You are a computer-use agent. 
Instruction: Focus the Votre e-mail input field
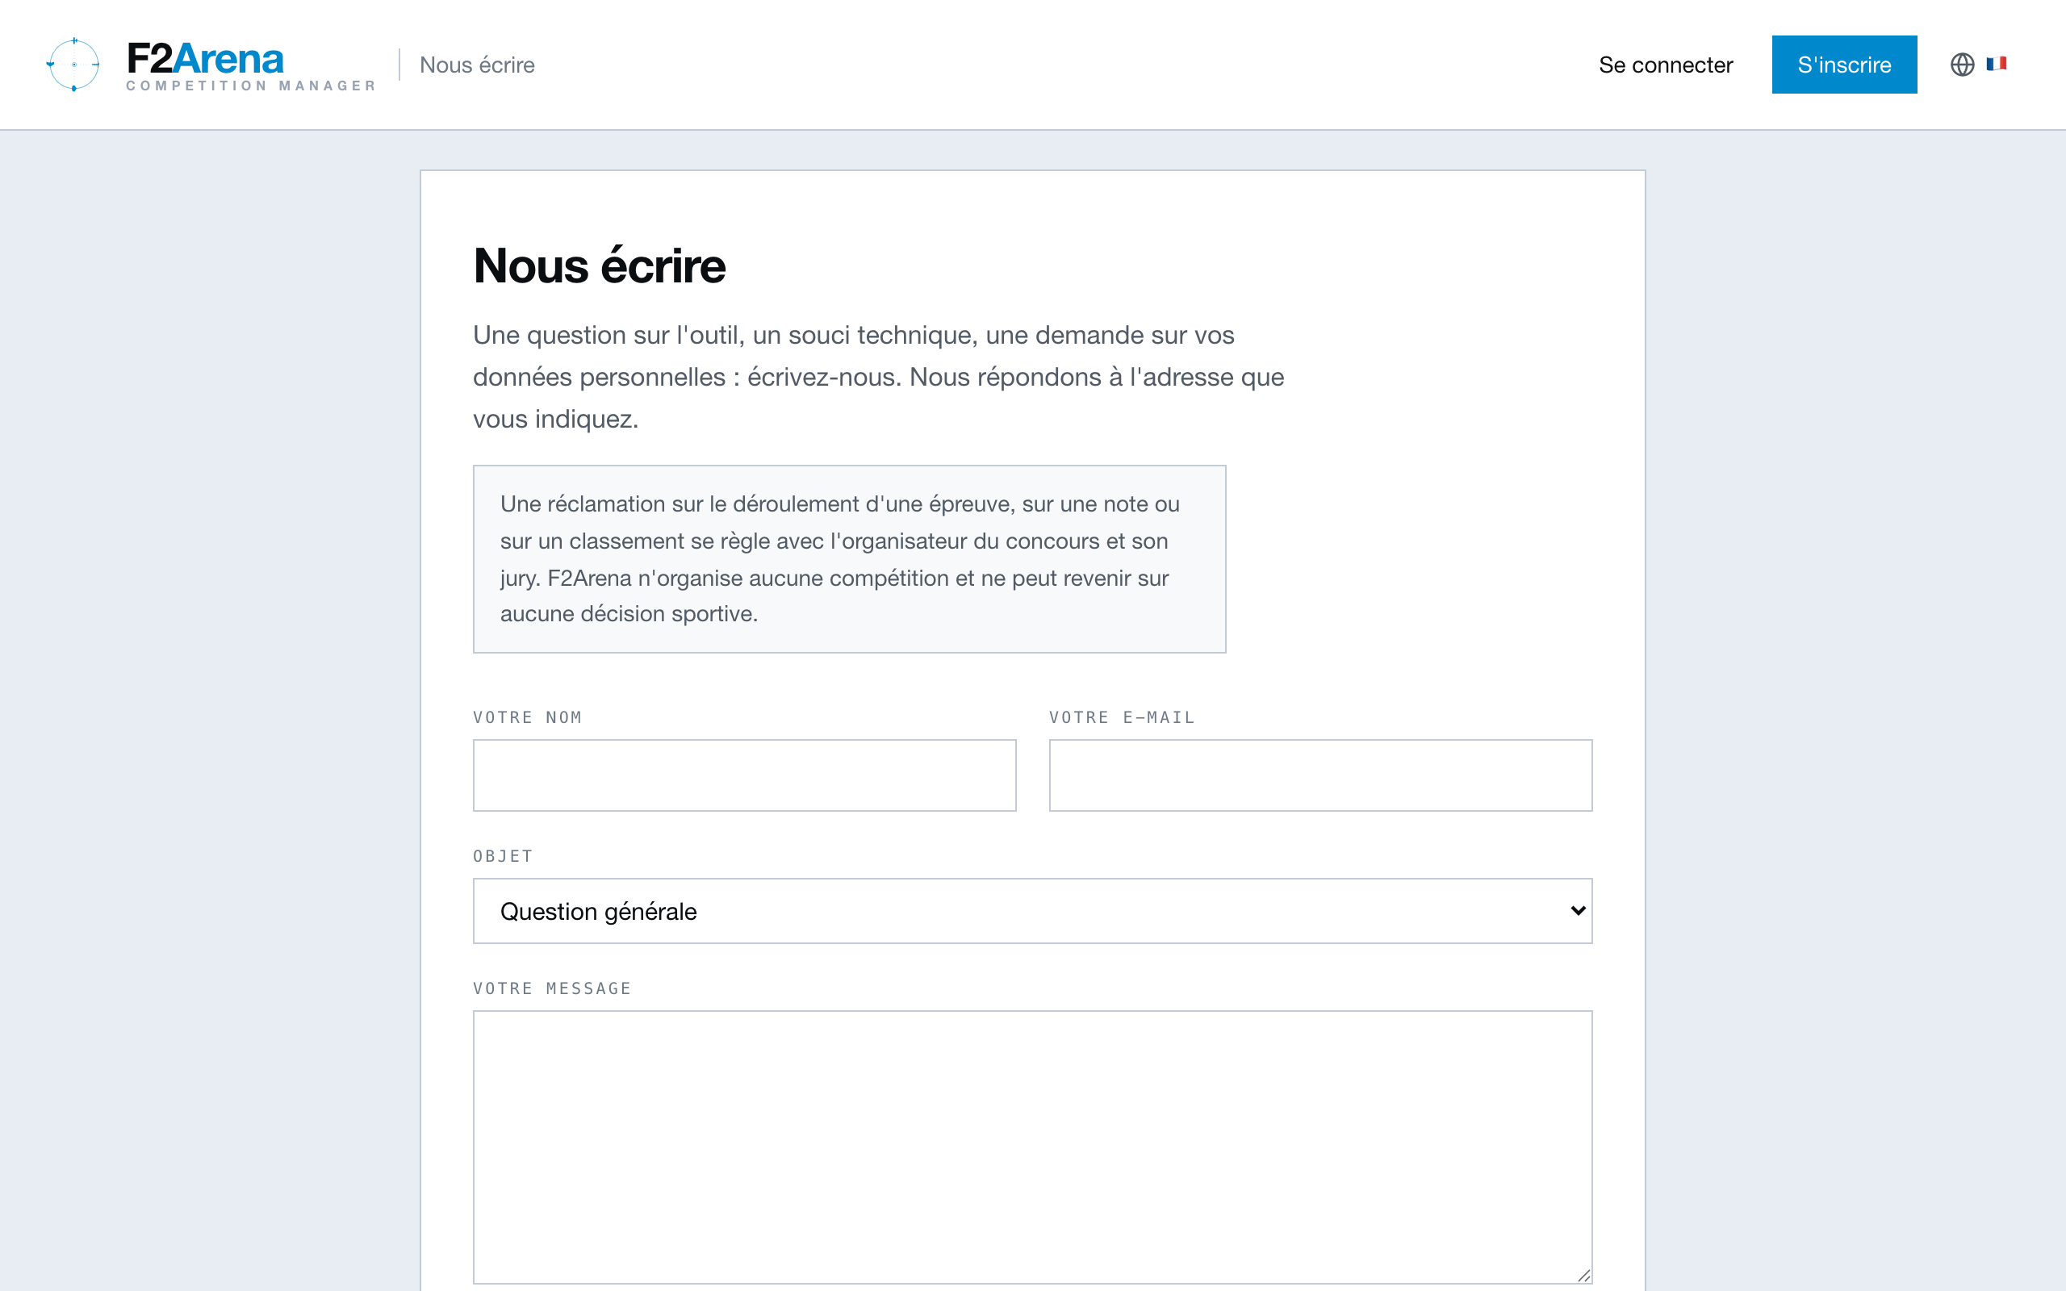coord(1320,775)
